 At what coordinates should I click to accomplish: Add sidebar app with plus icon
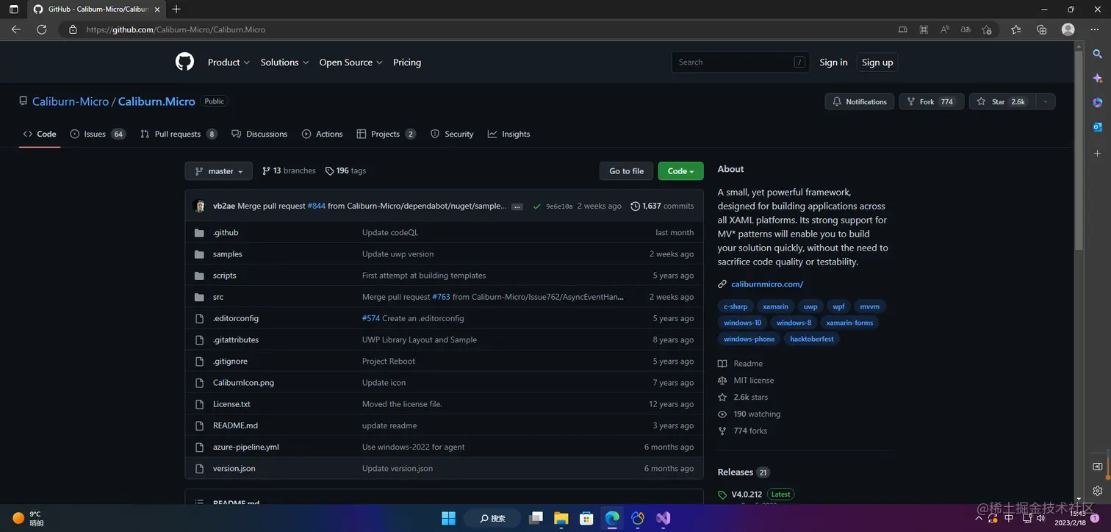coord(1097,153)
